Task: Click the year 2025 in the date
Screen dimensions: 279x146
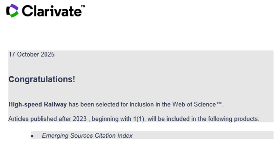Action: point(48,54)
